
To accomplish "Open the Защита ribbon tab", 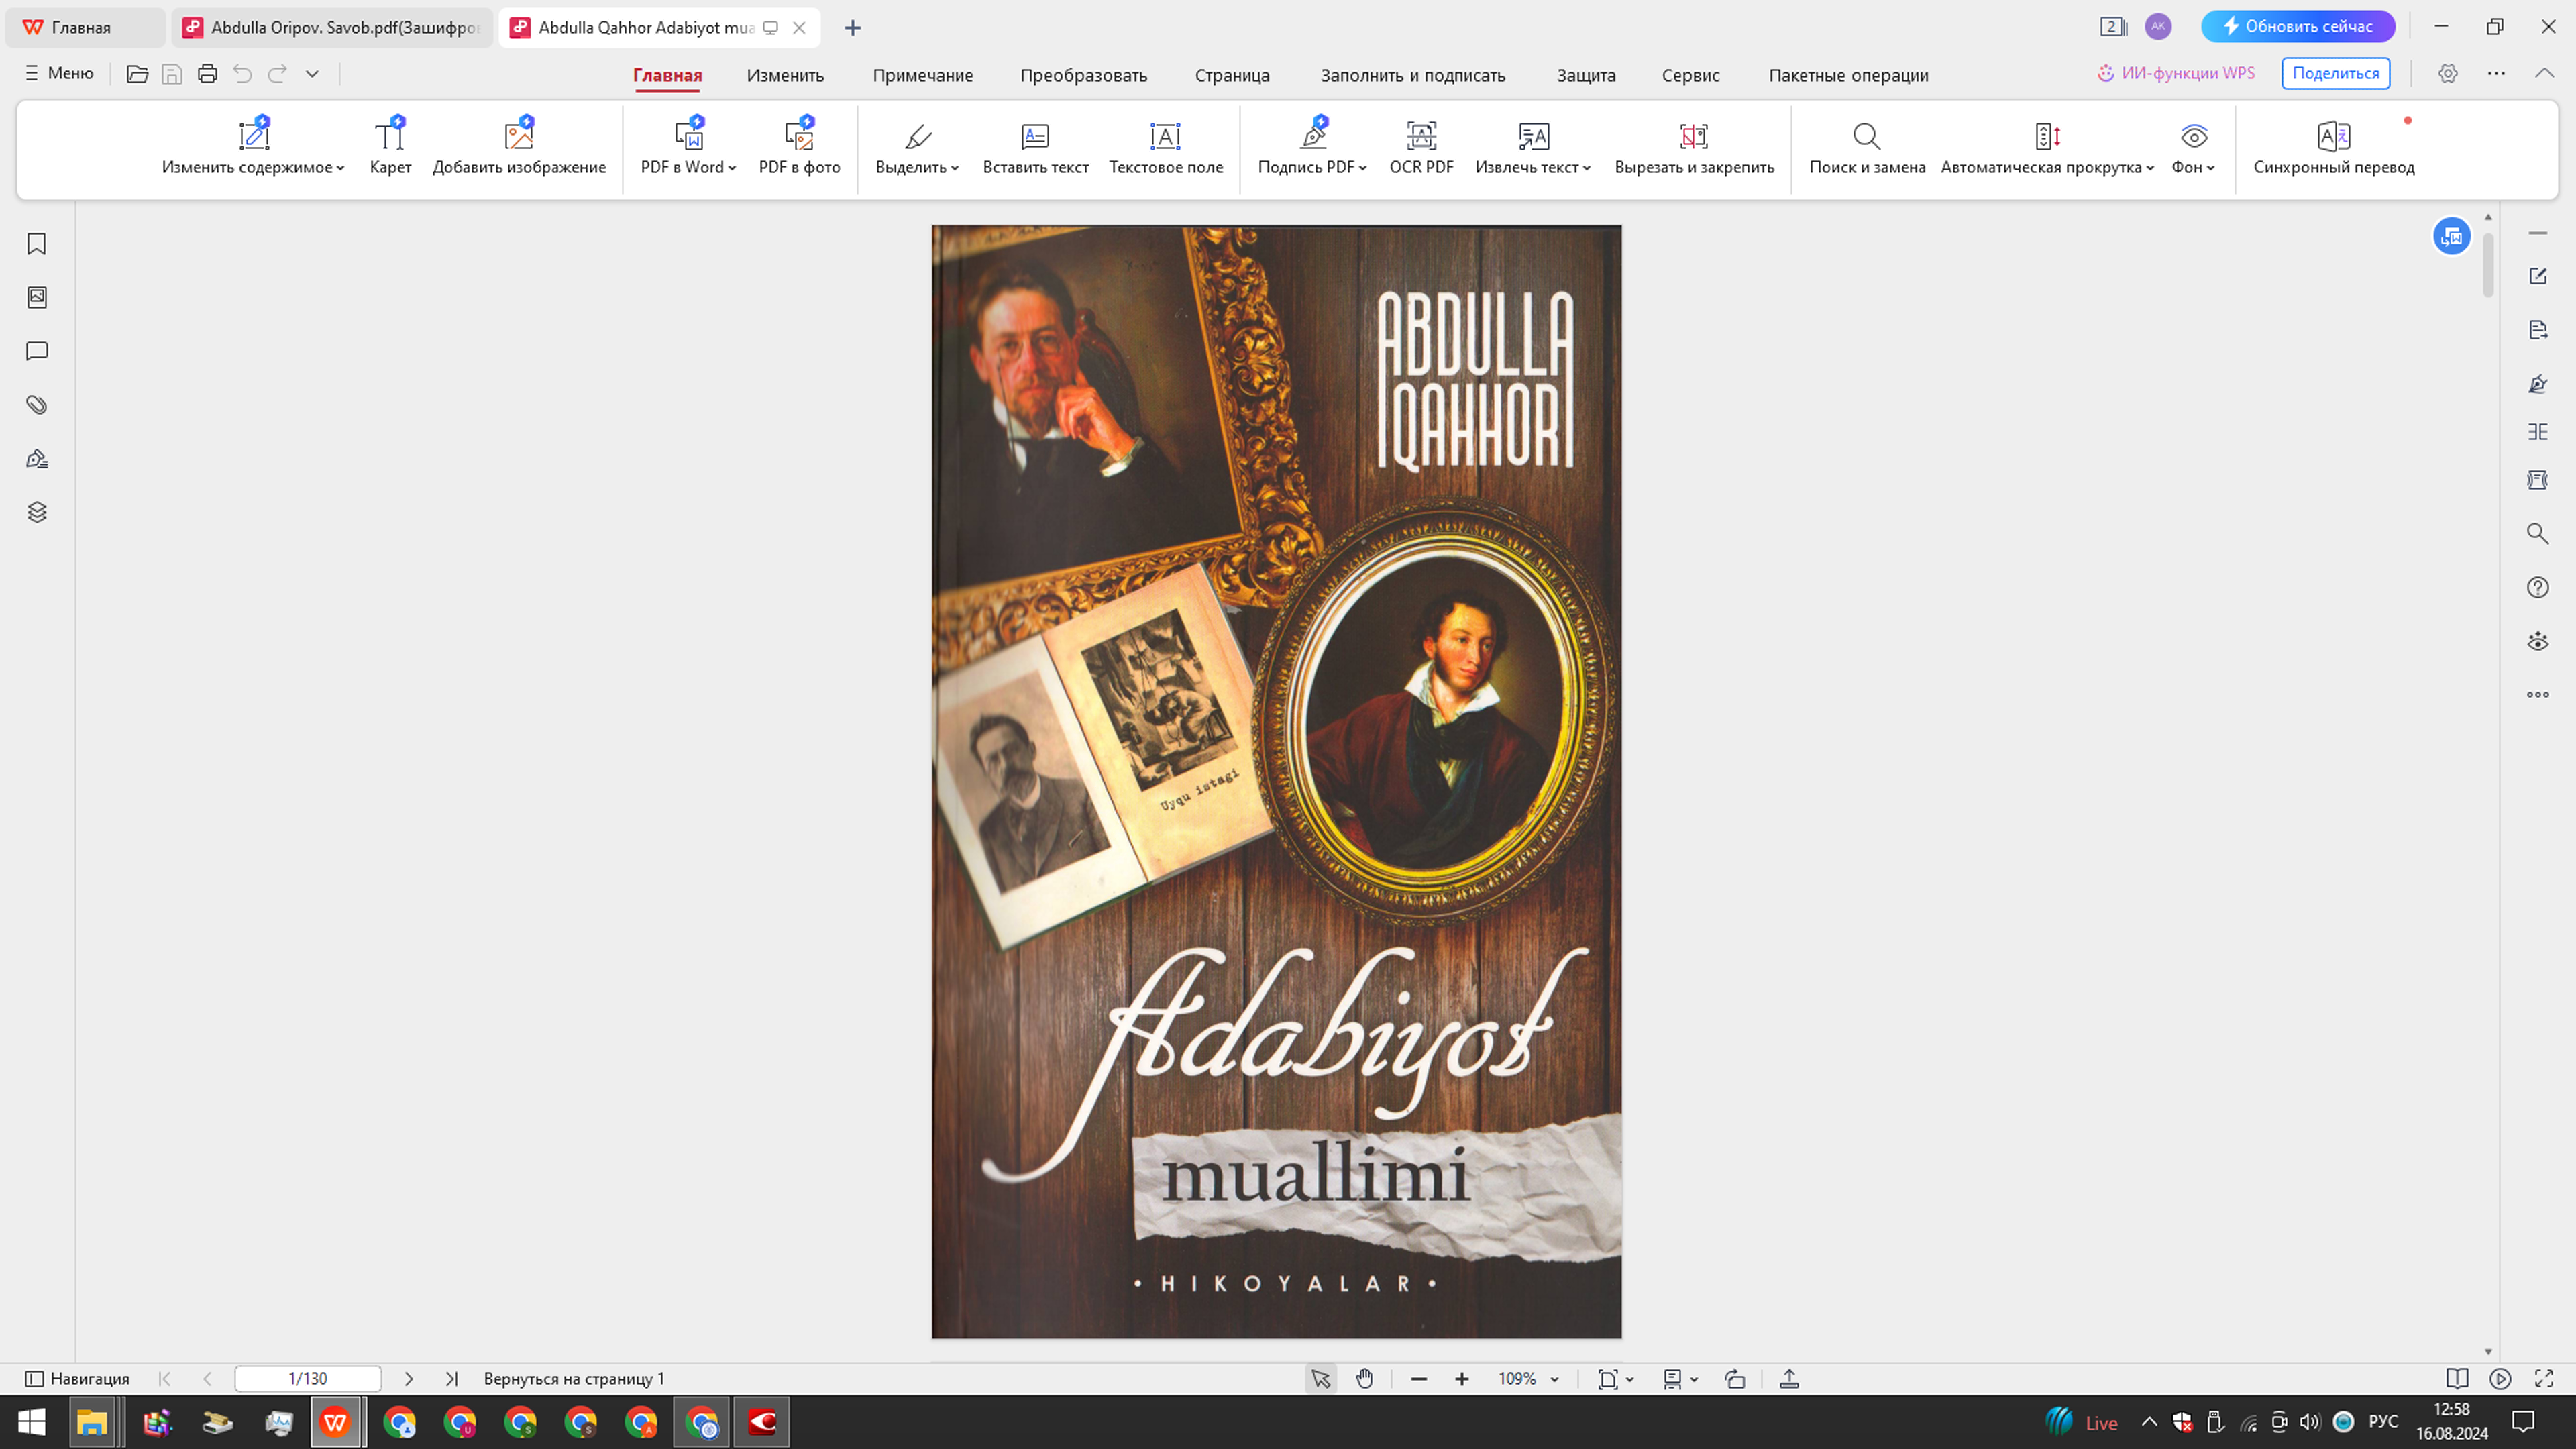I will [1586, 75].
